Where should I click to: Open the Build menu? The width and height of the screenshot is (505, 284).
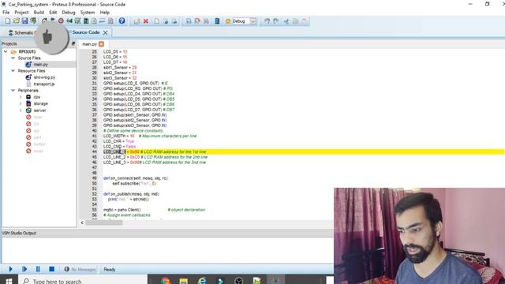(x=39, y=13)
